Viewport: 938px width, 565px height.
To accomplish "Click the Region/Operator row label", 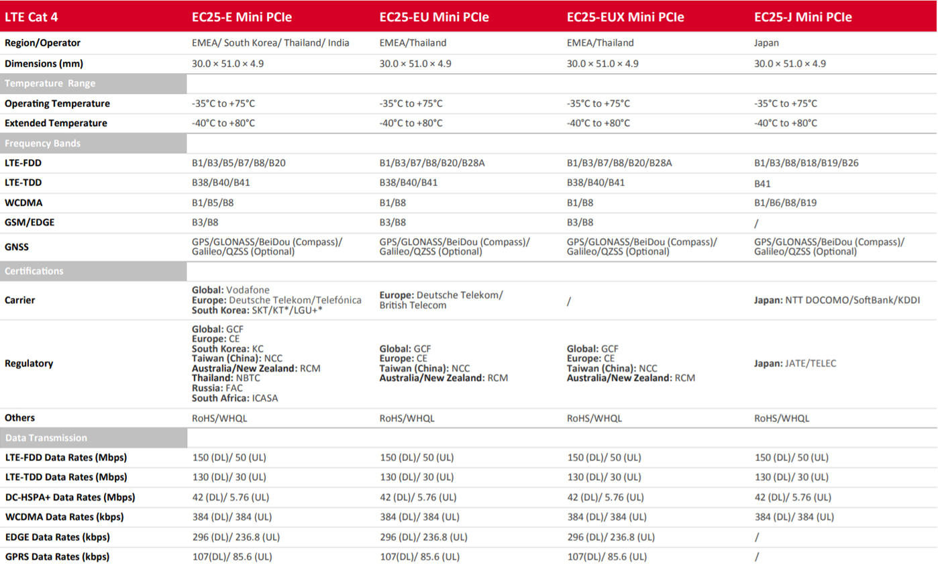I will pos(42,43).
